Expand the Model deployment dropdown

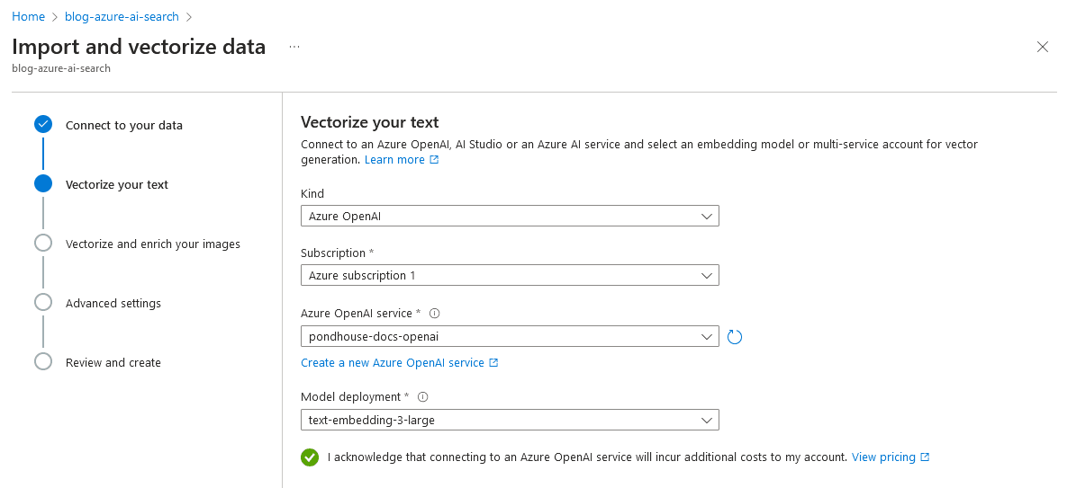click(510, 420)
